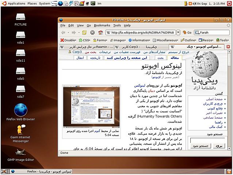Expand the URL bar history dropdown
Image resolution: width=233 pixels, height=175 pixels.
coord(178,32)
